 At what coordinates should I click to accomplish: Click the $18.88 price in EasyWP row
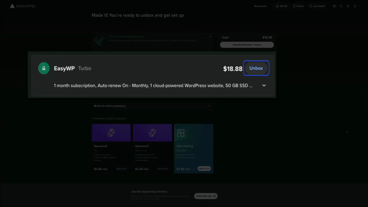233,69
